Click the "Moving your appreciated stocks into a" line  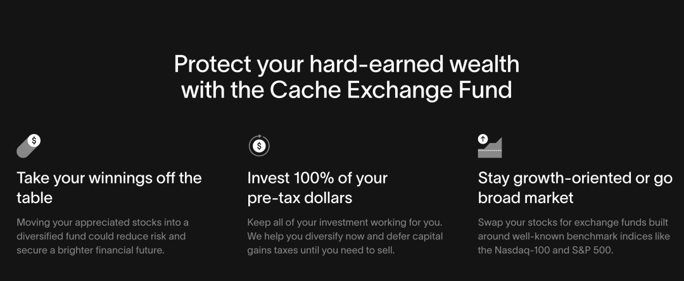pos(103,222)
